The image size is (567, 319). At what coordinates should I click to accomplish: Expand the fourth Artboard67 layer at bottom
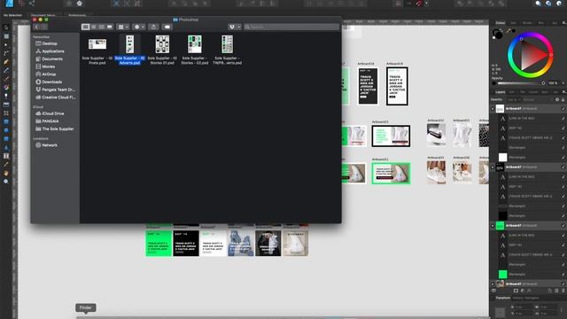pyautogui.click(x=493, y=284)
